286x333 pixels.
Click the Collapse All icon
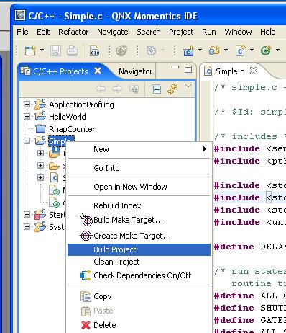(156, 89)
